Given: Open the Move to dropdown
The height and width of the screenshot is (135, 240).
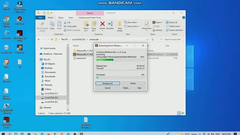Looking at the screenshot, I should pos(86,27).
